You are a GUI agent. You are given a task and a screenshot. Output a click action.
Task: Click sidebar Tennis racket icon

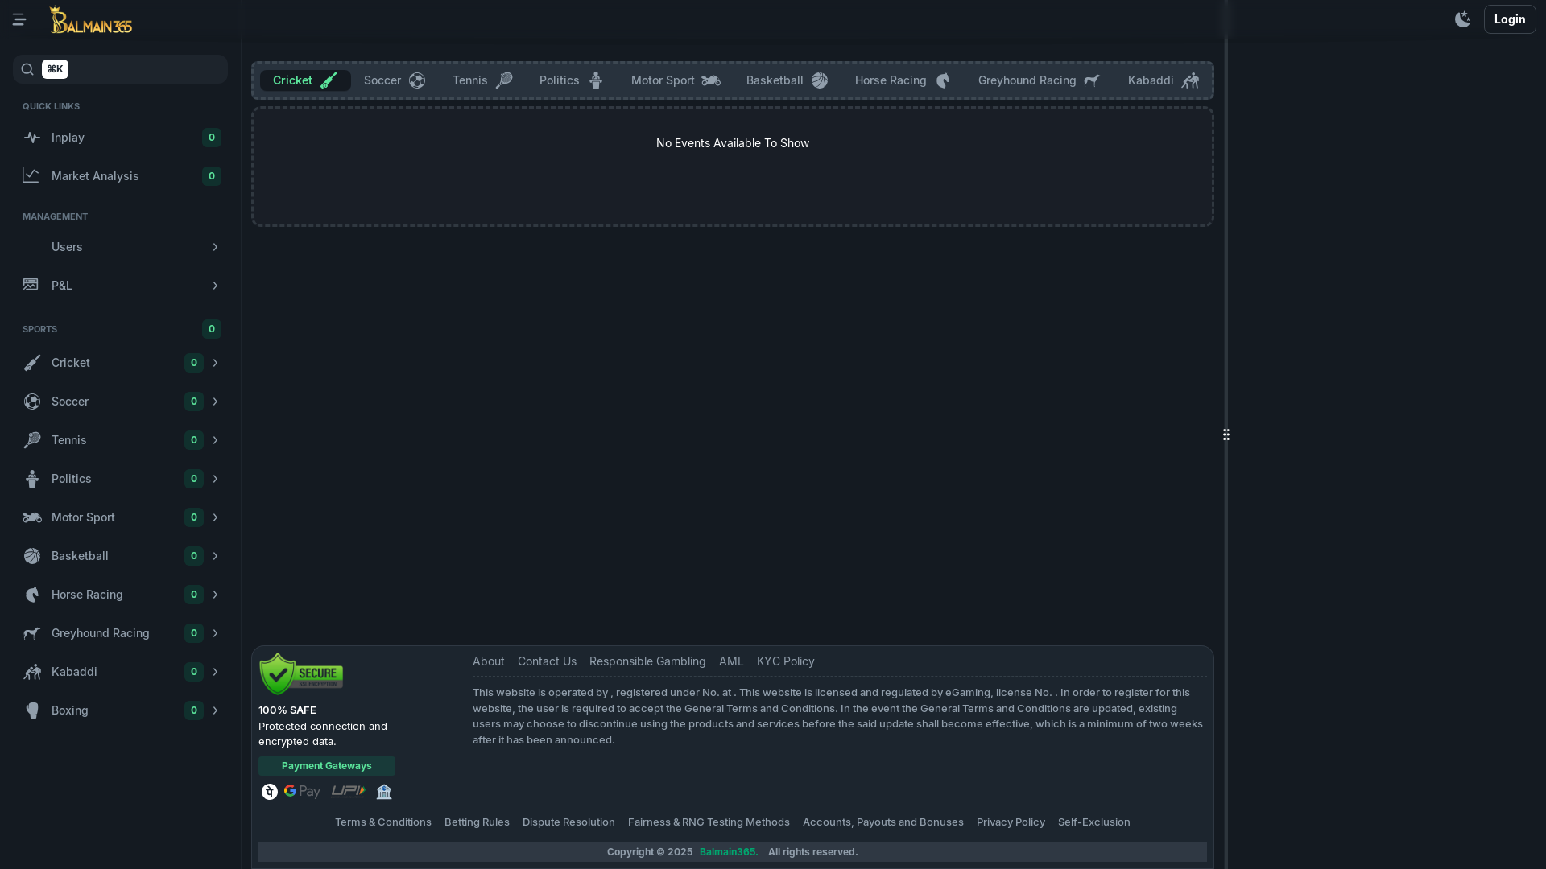point(31,440)
